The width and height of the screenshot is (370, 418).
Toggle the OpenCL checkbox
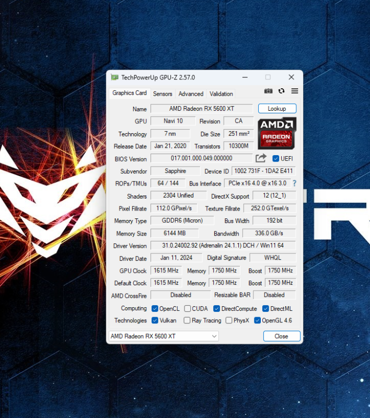click(155, 309)
